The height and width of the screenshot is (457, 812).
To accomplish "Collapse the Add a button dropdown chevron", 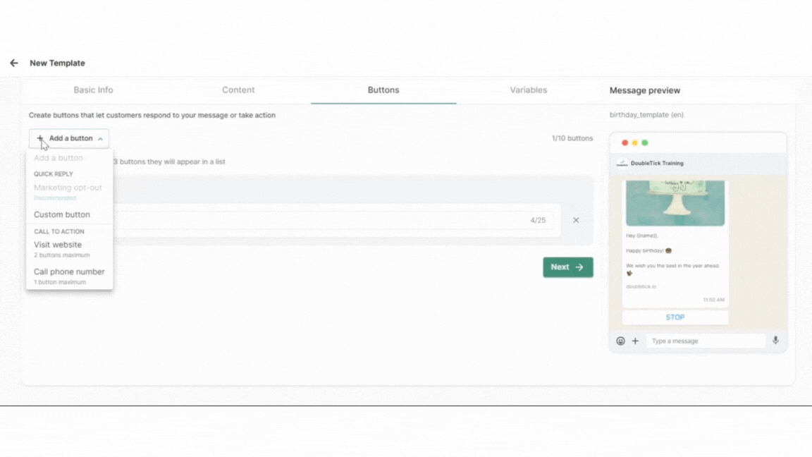I will 100,139.
